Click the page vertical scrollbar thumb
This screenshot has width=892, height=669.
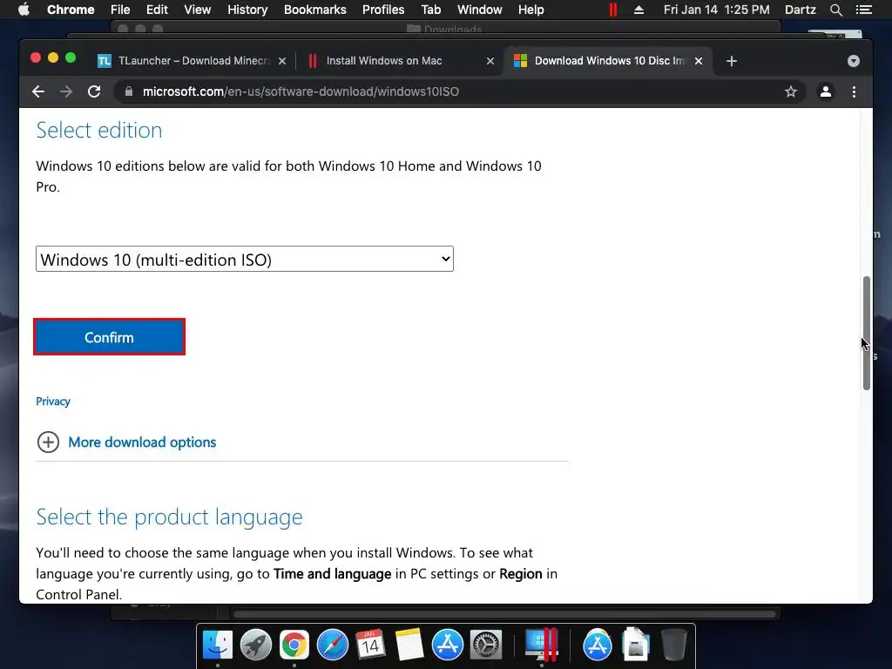[x=867, y=333]
